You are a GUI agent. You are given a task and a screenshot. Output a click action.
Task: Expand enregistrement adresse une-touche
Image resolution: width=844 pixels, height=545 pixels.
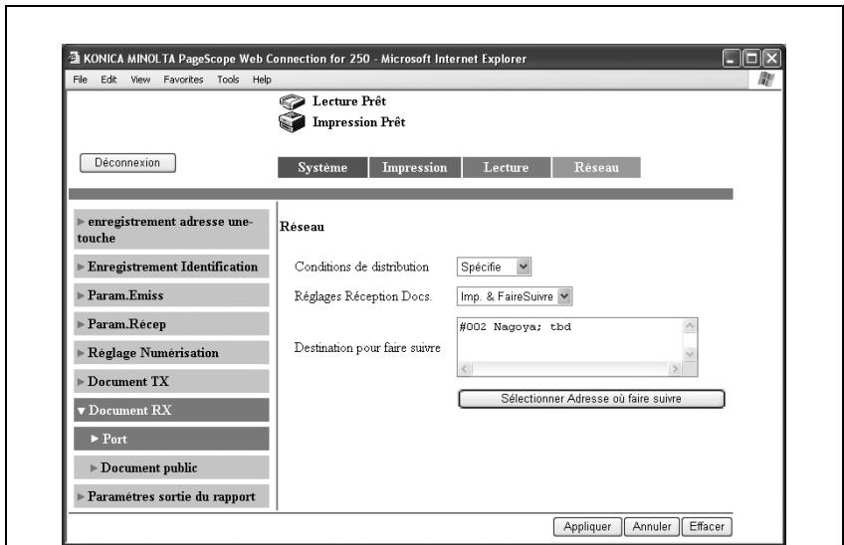171,229
